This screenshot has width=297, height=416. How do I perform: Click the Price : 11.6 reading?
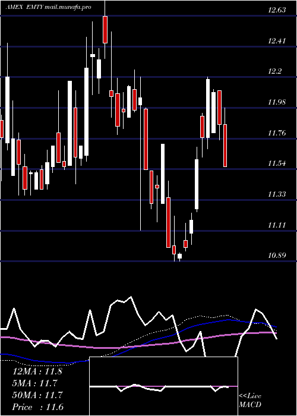(37, 407)
